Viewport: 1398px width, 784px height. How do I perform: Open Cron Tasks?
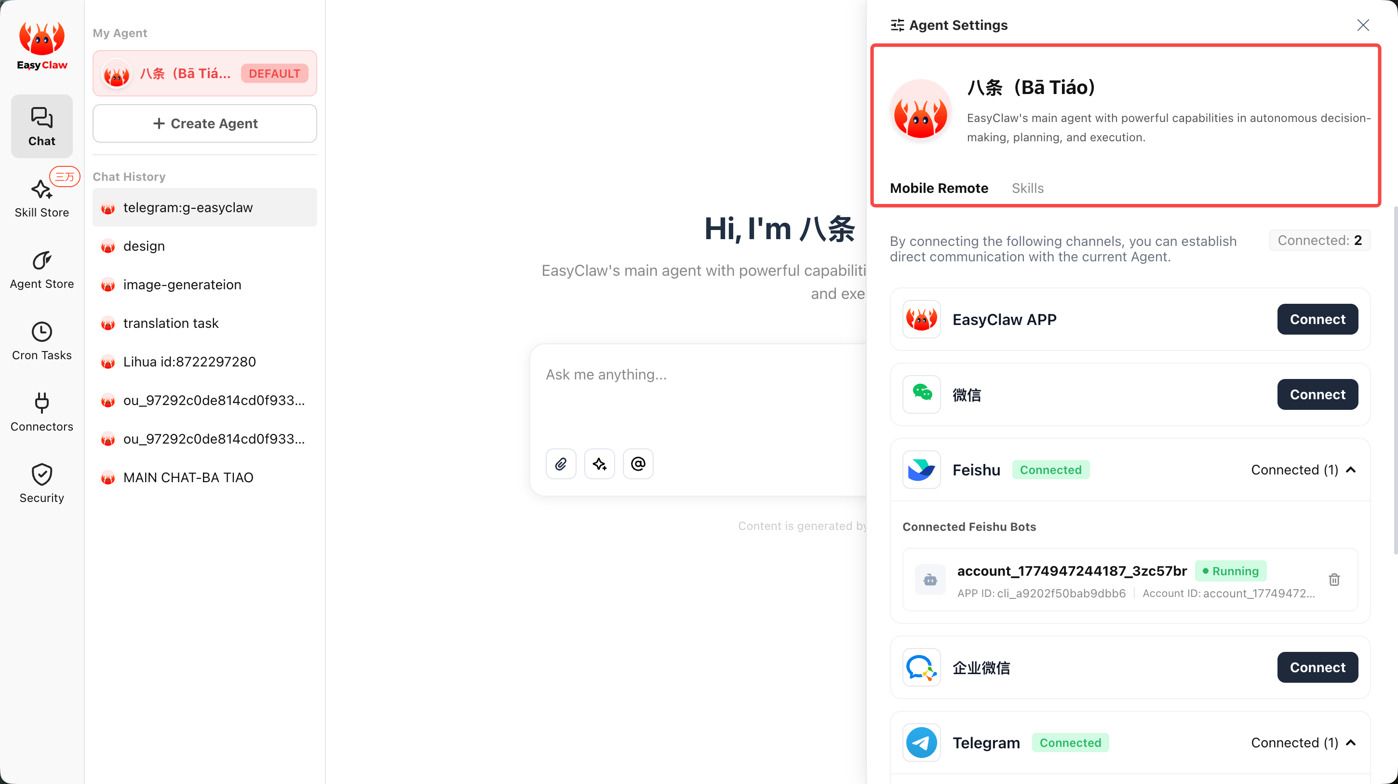point(42,341)
